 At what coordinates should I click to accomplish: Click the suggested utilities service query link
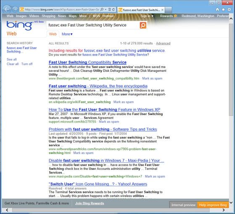click(x=124, y=50)
